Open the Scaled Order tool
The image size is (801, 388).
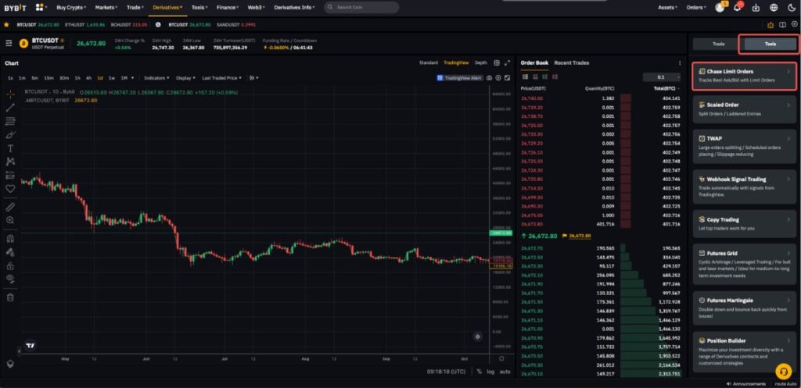click(745, 109)
